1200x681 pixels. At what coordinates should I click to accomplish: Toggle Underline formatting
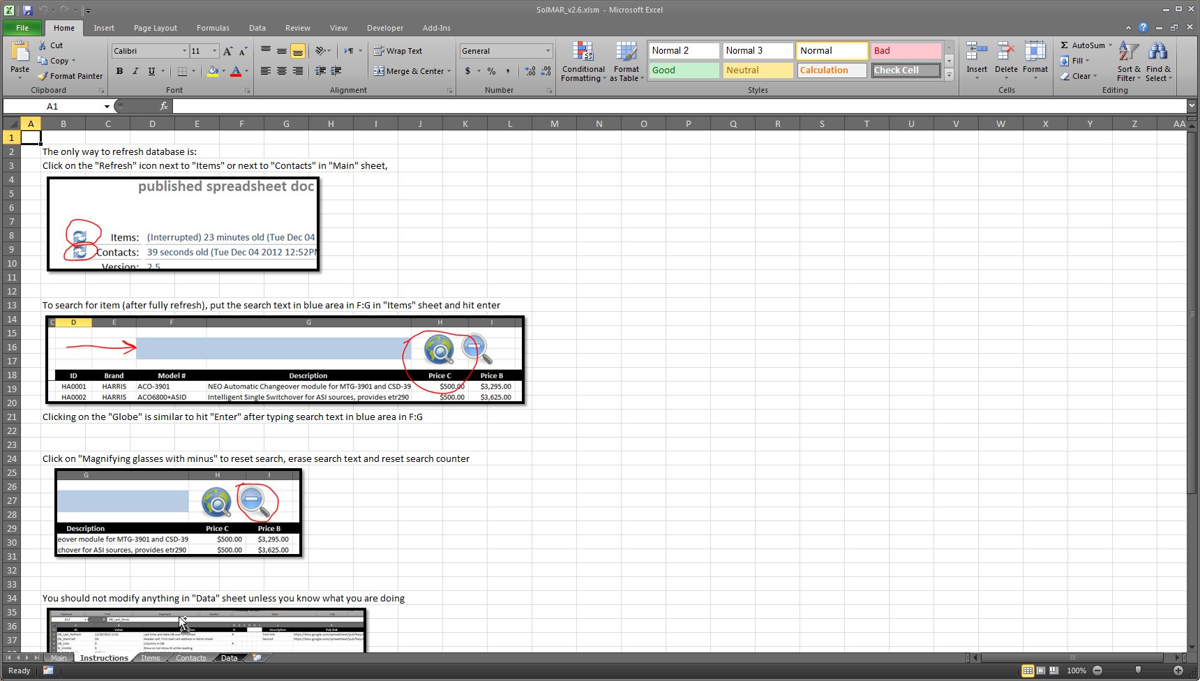tap(151, 71)
